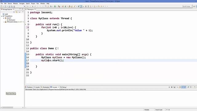
Task: Click Remove Launch X icon in Console
Action: point(172,87)
